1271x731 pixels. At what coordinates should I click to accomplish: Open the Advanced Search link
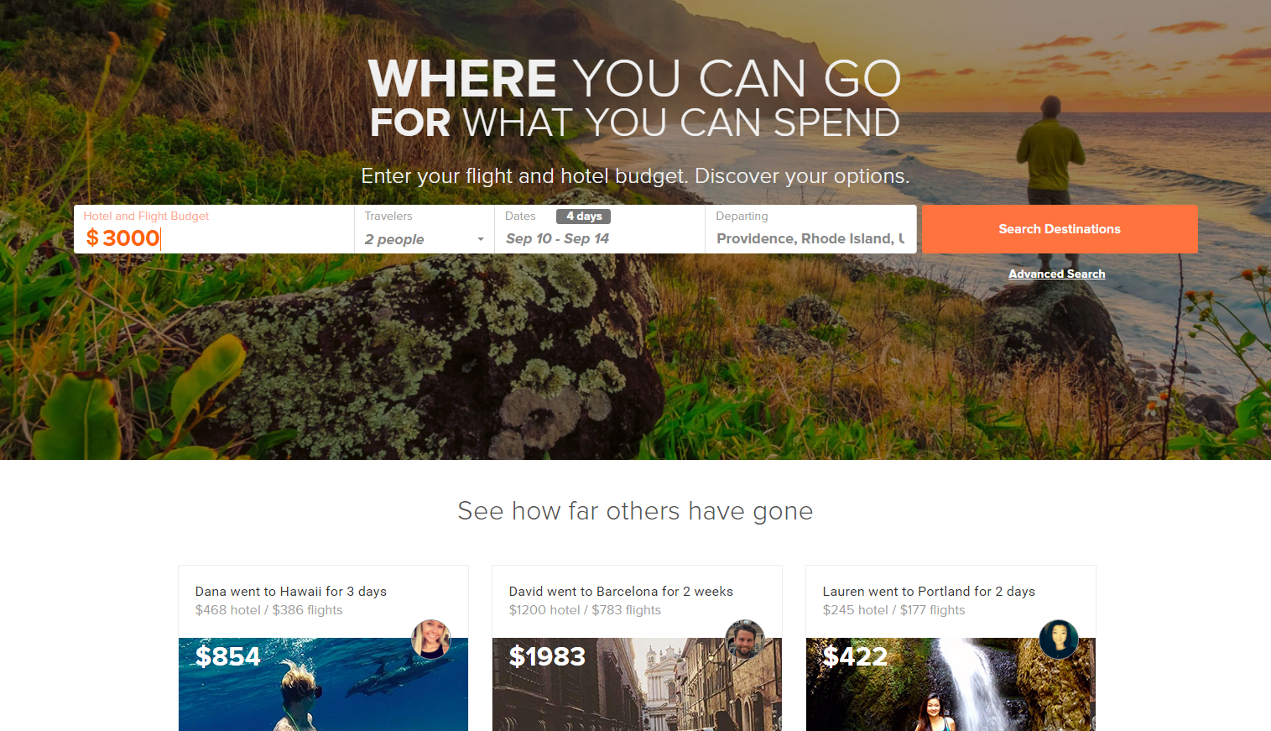[1057, 274]
